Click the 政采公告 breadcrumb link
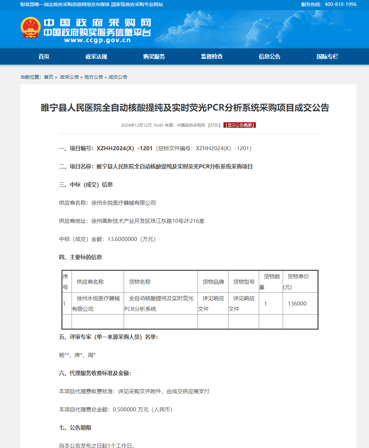The width and height of the screenshot is (369, 448). pos(69,77)
